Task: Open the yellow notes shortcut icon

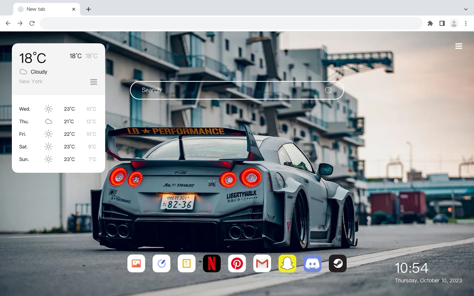Action: [x=187, y=263]
